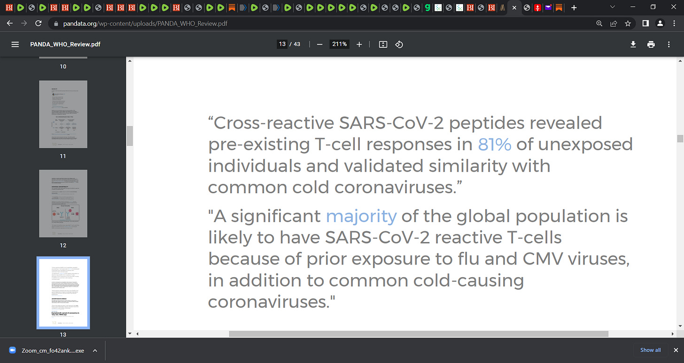Go back to previous page in browser
Image resolution: width=684 pixels, height=363 pixels.
pos(10,23)
